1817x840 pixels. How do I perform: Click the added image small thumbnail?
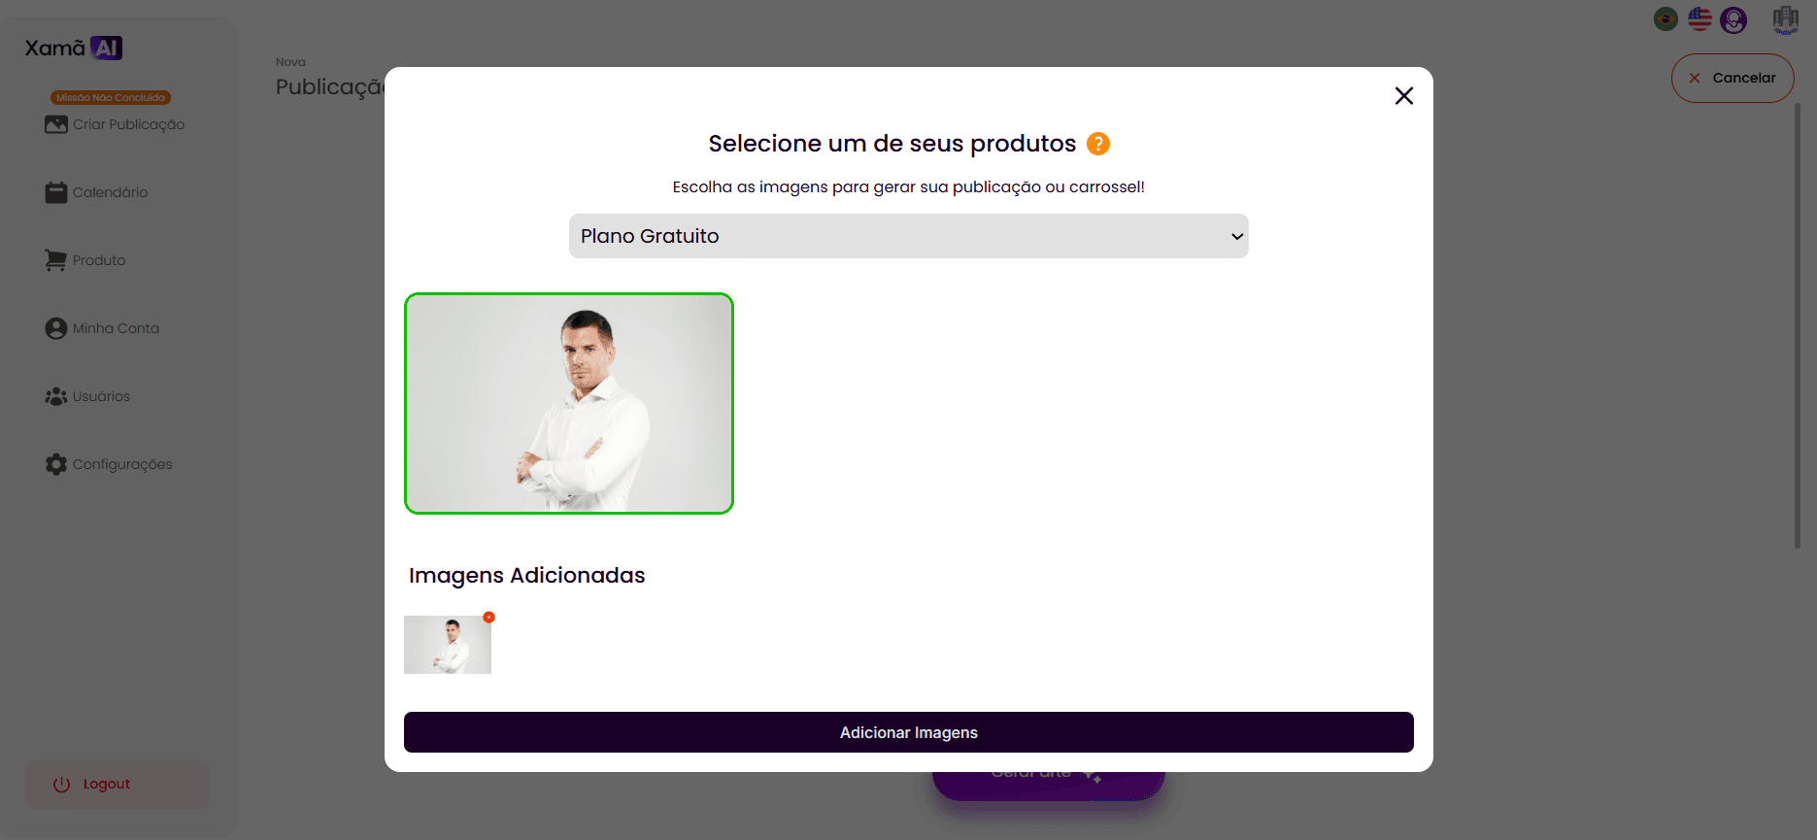[447, 645]
